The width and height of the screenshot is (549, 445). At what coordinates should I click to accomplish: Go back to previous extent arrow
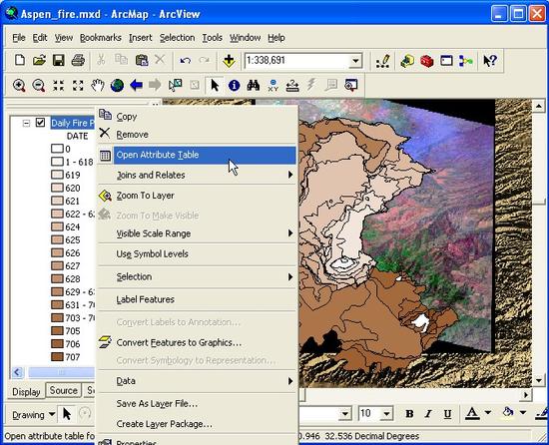coord(136,86)
